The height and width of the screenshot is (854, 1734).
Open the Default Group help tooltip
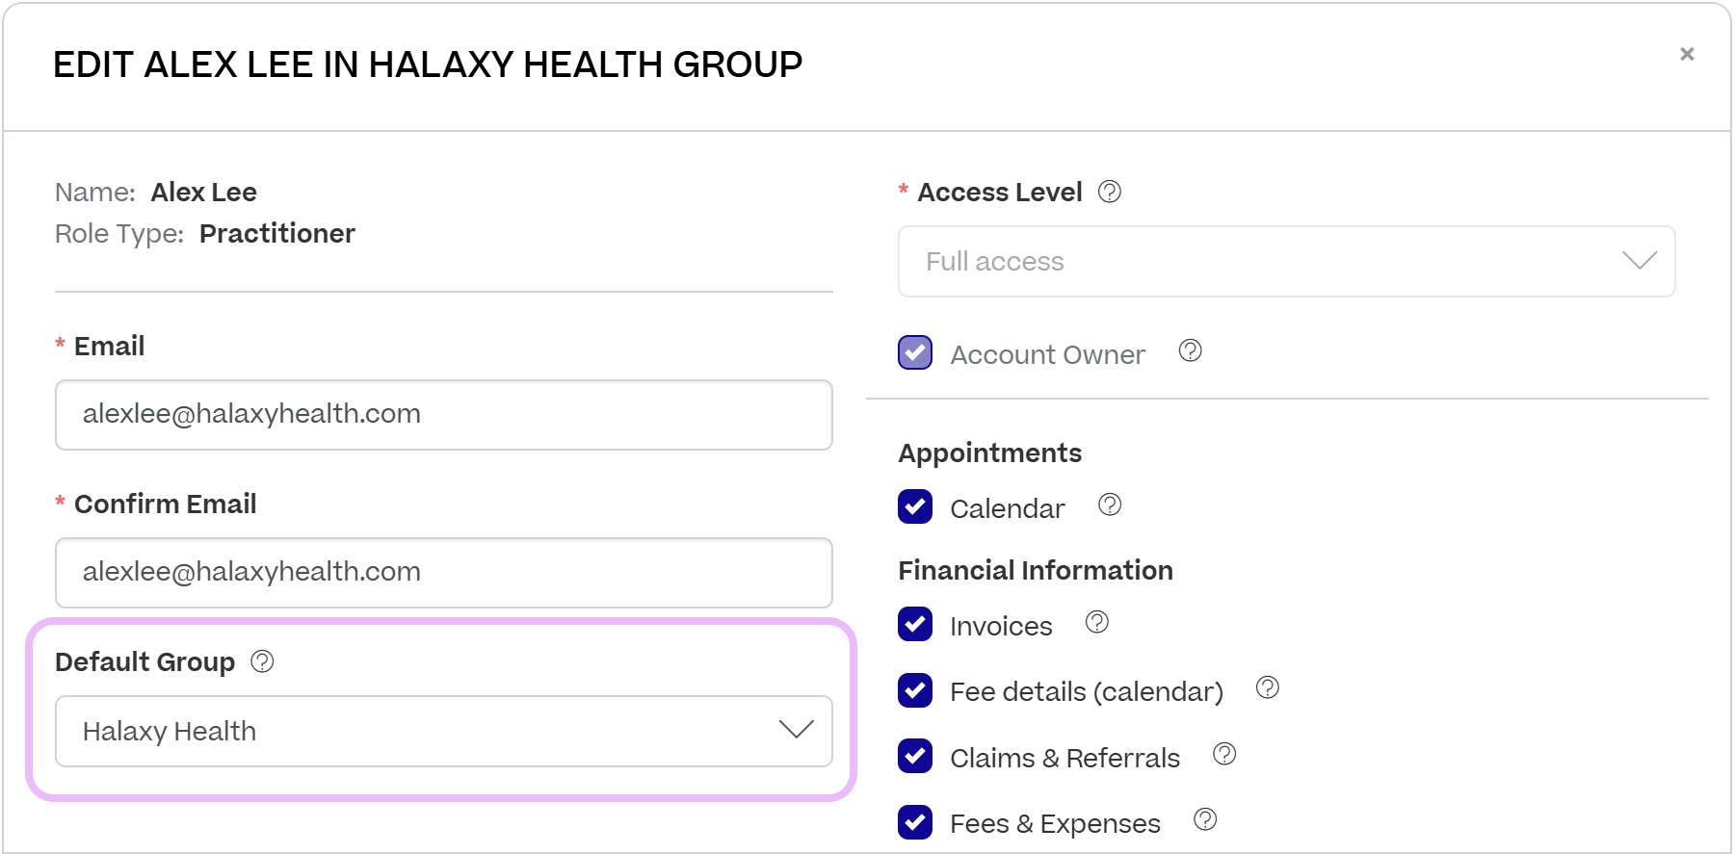[x=261, y=661]
